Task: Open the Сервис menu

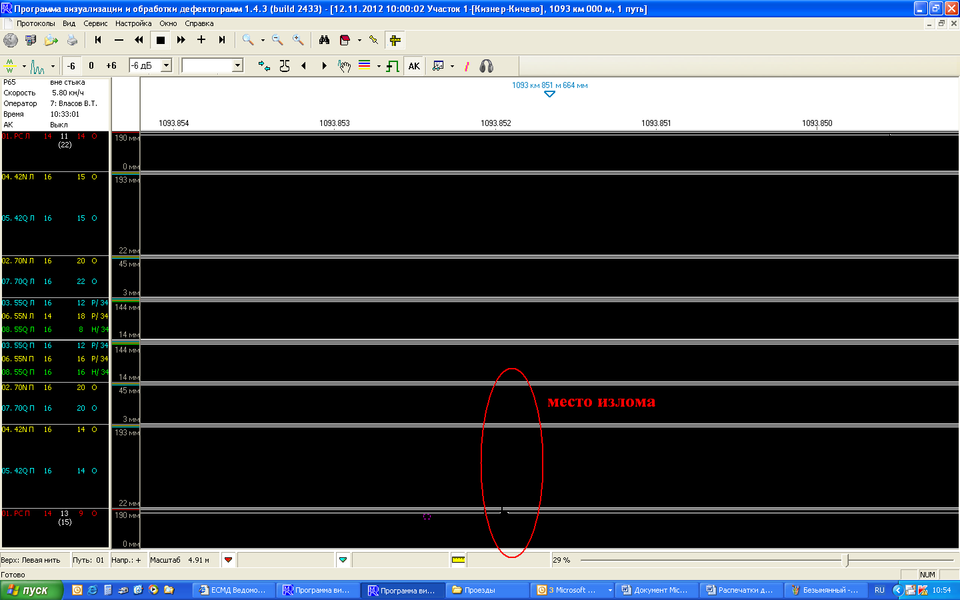Action: [95, 23]
